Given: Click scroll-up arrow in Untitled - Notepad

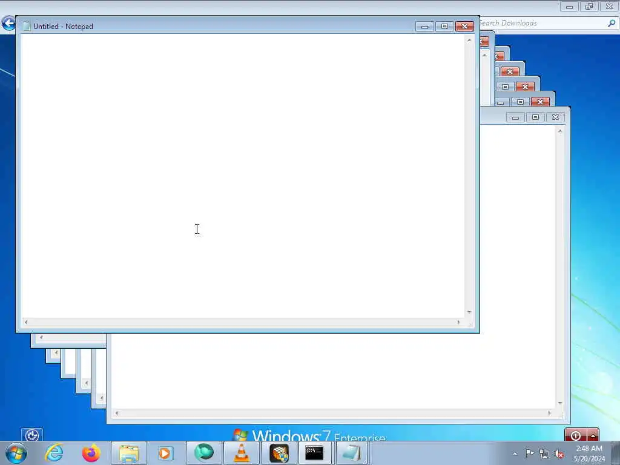Looking at the screenshot, I should point(469,40).
